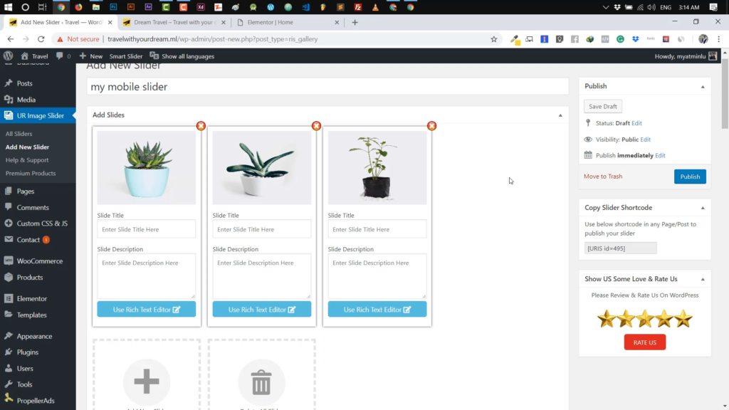Open the Windows Start menu
Screen dimensions: 729x410
[x=8, y=7]
